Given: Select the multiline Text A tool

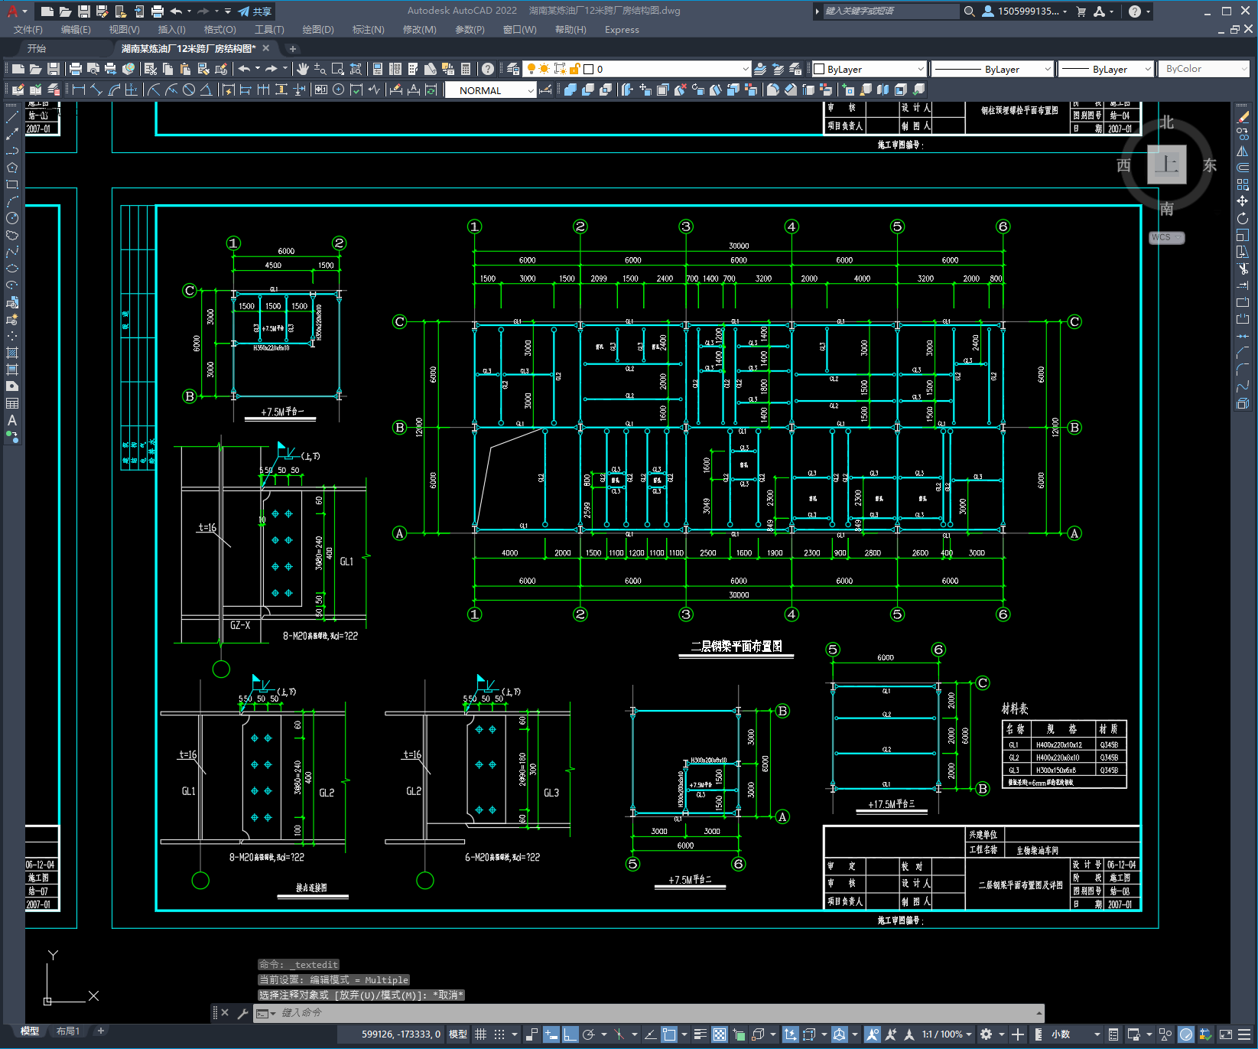Looking at the screenshot, I should (x=12, y=420).
